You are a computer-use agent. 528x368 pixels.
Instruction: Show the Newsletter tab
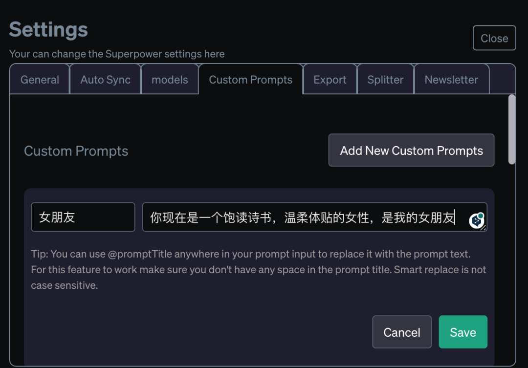pos(451,80)
